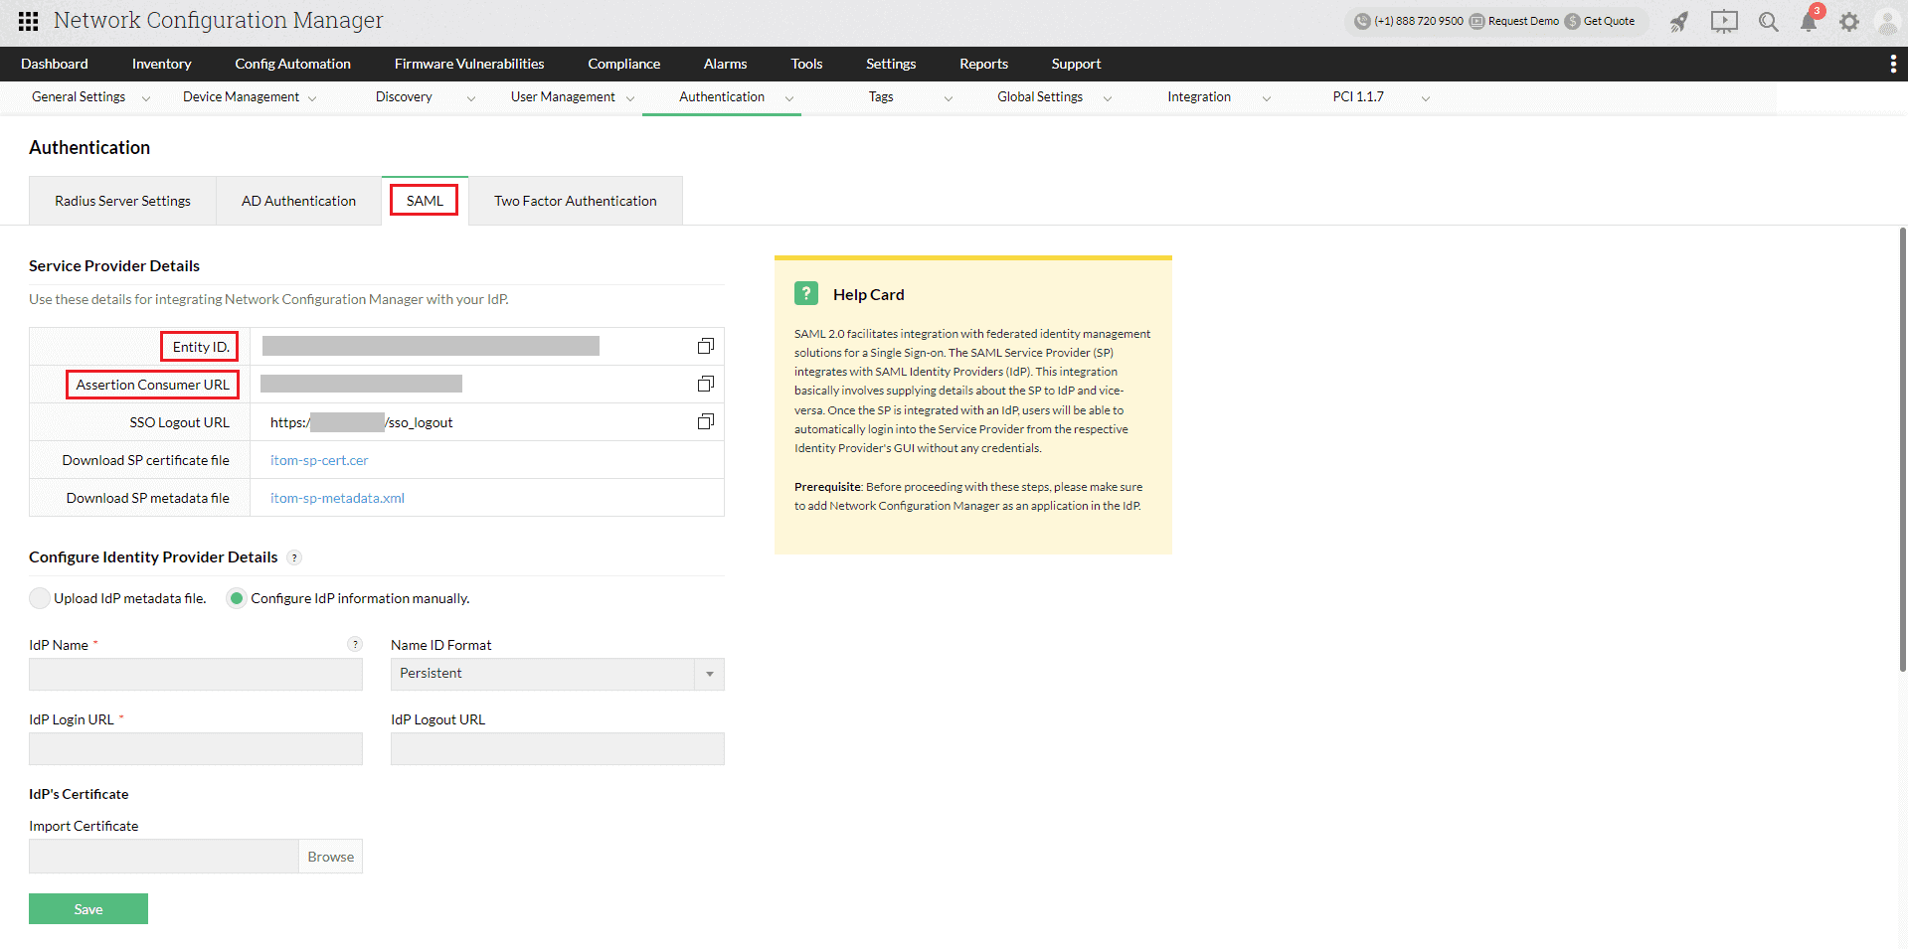Open the Name ID Format dropdown
The width and height of the screenshot is (1908, 949).
pos(558,674)
